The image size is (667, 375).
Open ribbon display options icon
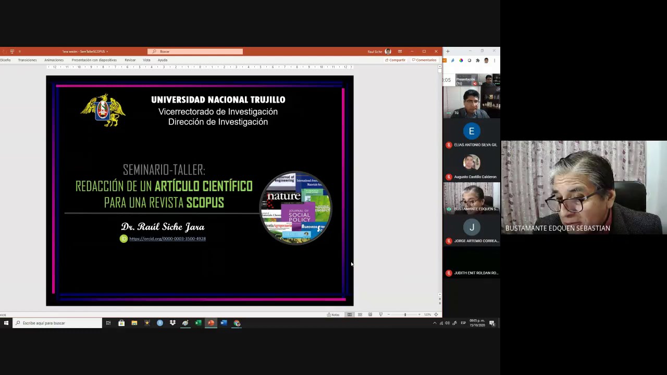coord(400,52)
